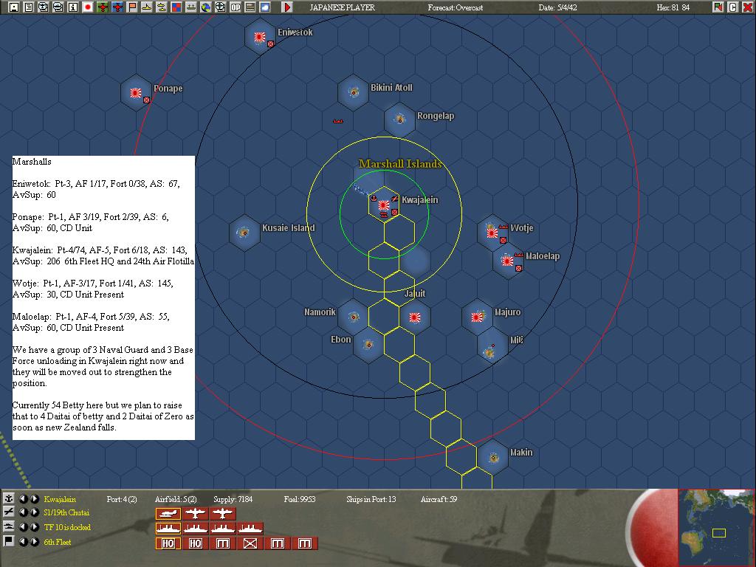The height and width of the screenshot is (567, 756).
Task: Click the anchor icon beside Kwajalein in bottom panel
Action: pos(8,498)
